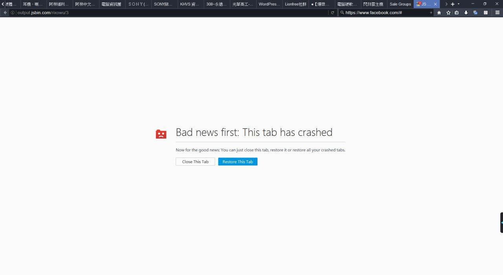Viewport: 503px width, 275px height.
Task: Open the 電腦資訊團 tab
Action: pyautogui.click(x=112, y=4)
